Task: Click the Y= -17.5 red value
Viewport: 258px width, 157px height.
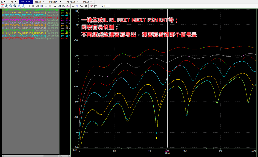Action: 65,38
